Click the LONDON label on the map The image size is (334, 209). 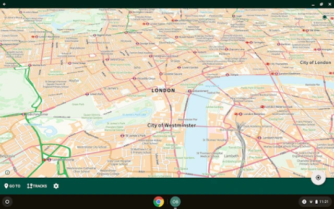163,90
